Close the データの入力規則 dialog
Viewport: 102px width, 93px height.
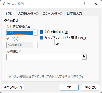coord(96,4)
